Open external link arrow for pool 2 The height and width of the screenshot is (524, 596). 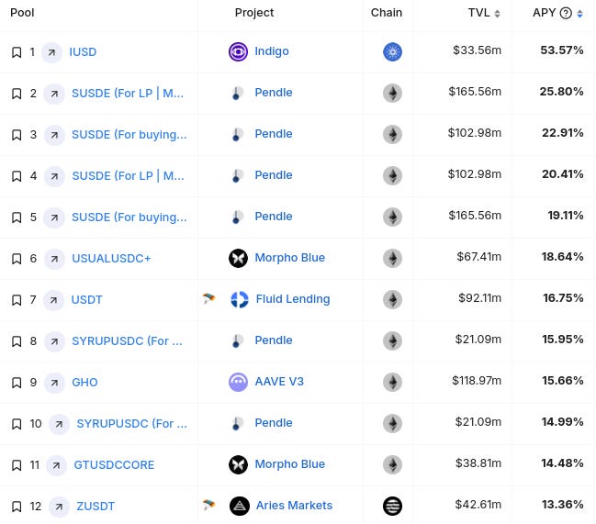tap(54, 94)
